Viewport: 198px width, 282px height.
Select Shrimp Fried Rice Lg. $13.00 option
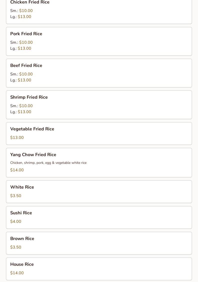[x=24, y=112]
